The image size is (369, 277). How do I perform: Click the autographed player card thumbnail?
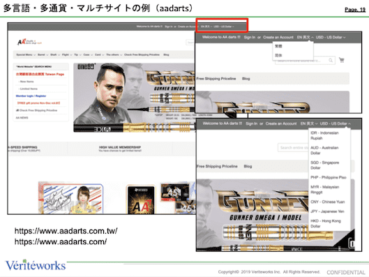[x=71, y=198]
